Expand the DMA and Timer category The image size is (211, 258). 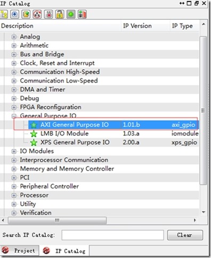coord(14,90)
